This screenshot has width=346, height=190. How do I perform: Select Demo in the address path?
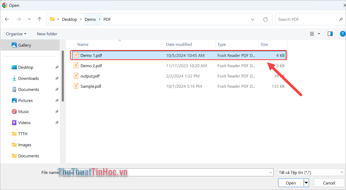pos(90,20)
